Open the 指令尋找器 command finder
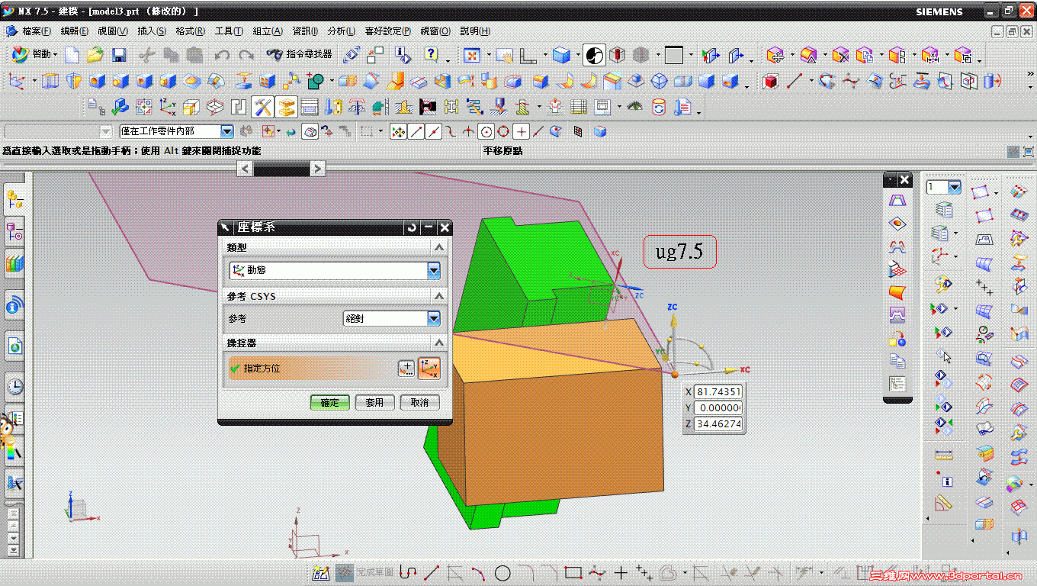Image resolution: width=1037 pixels, height=586 pixels. pos(299,54)
